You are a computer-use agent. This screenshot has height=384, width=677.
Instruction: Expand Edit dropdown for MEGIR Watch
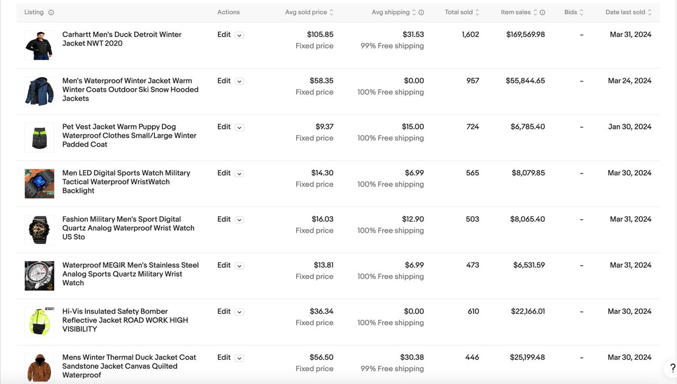[239, 266]
